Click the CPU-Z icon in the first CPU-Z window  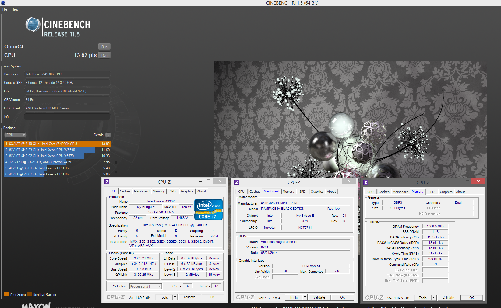[x=107, y=182]
